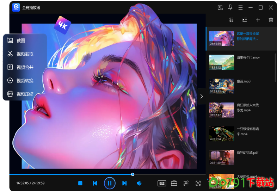Image resolution: width=277 pixels, height=191 pixels.
Task: Change the playlist play order
Action: tap(245, 20)
